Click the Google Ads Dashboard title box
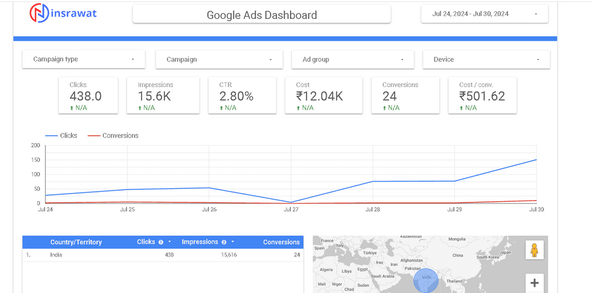Viewport: 592px width, 293px height. coord(261,15)
